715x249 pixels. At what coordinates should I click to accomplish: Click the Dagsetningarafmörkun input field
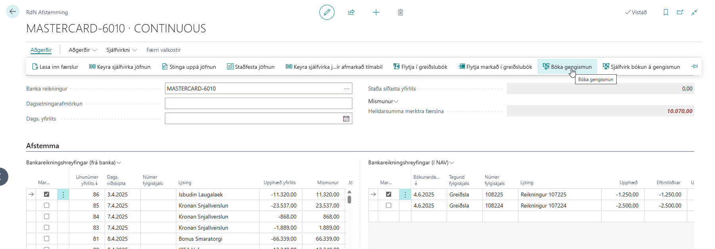(x=258, y=104)
